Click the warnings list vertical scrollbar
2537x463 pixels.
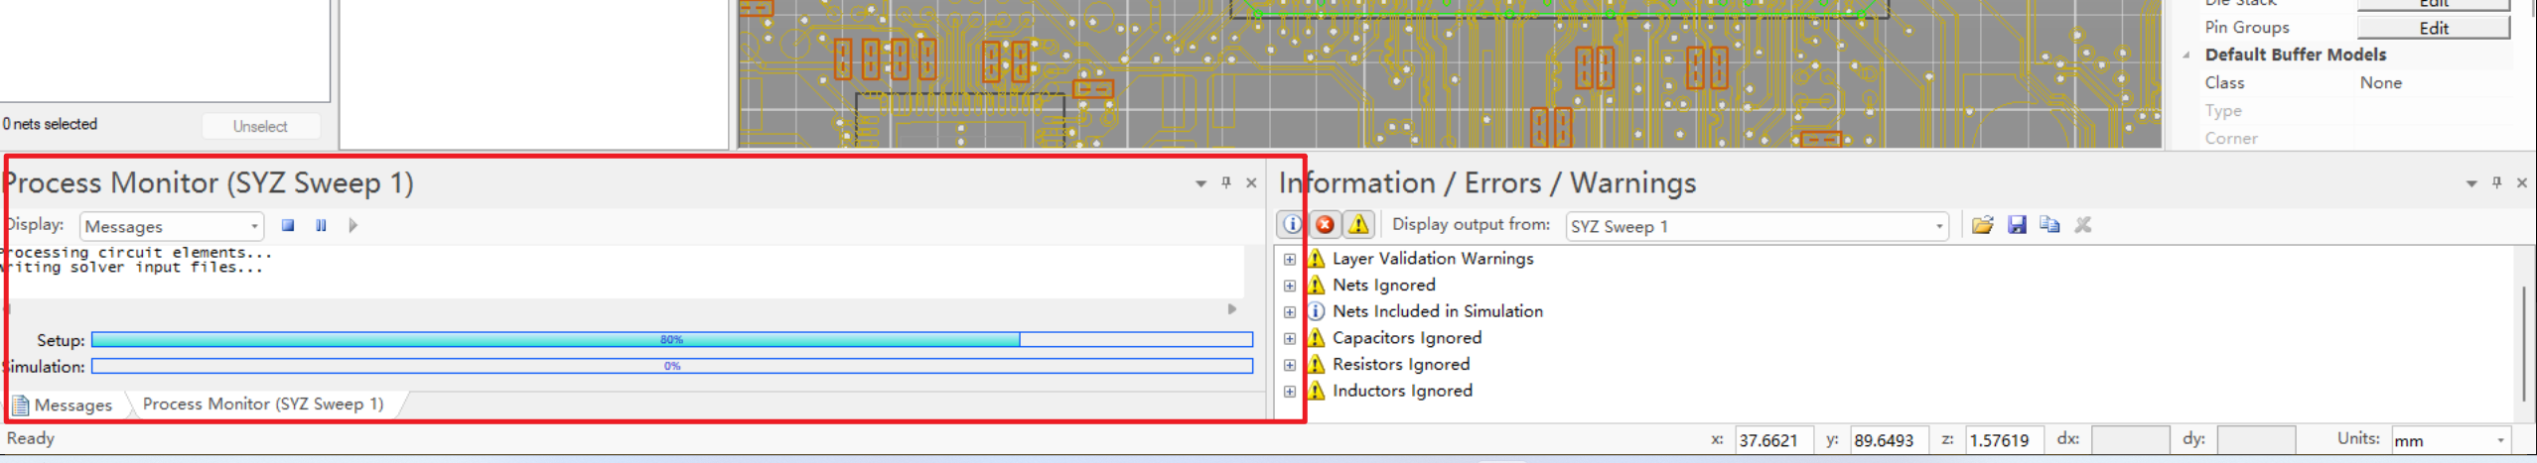(x=2523, y=344)
